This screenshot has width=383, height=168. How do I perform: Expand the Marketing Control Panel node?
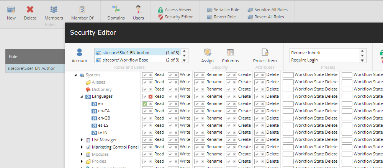pos(82,147)
